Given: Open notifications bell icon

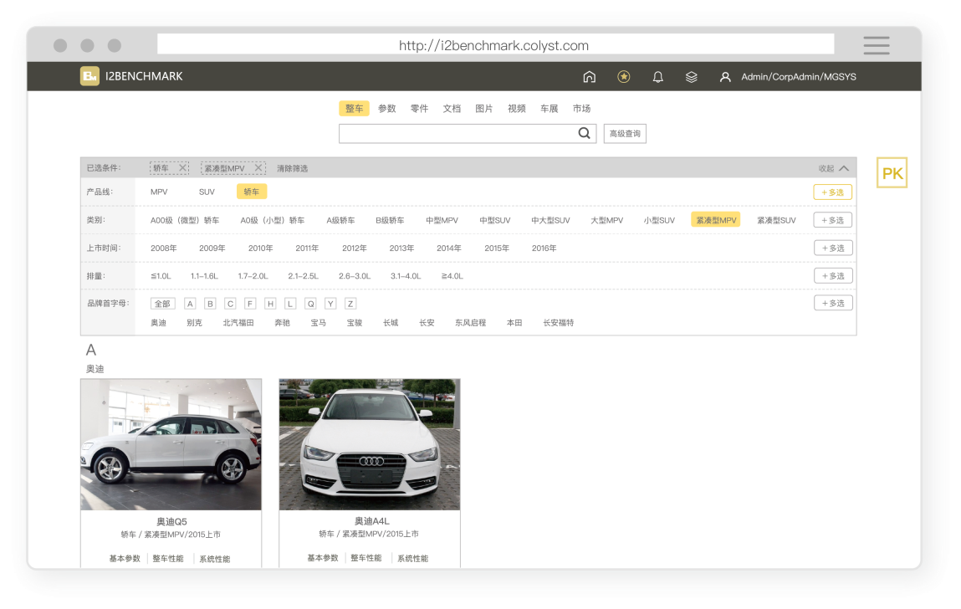Looking at the screenshot, I should click(x=657, y=77).
